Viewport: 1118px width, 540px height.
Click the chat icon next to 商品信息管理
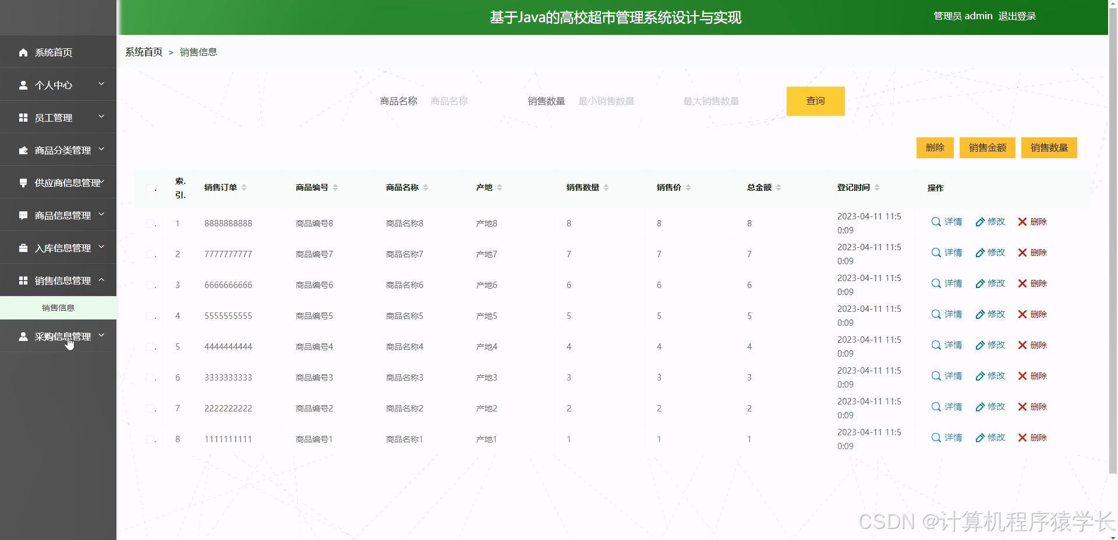23,215
